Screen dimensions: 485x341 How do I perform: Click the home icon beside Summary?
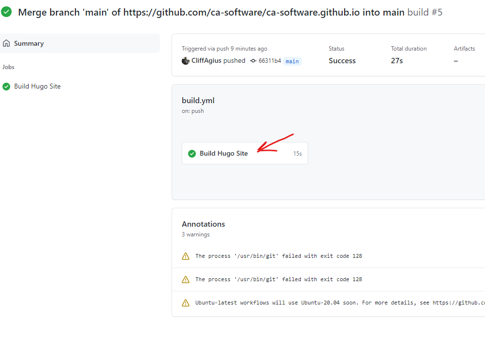tap(6, 43)
